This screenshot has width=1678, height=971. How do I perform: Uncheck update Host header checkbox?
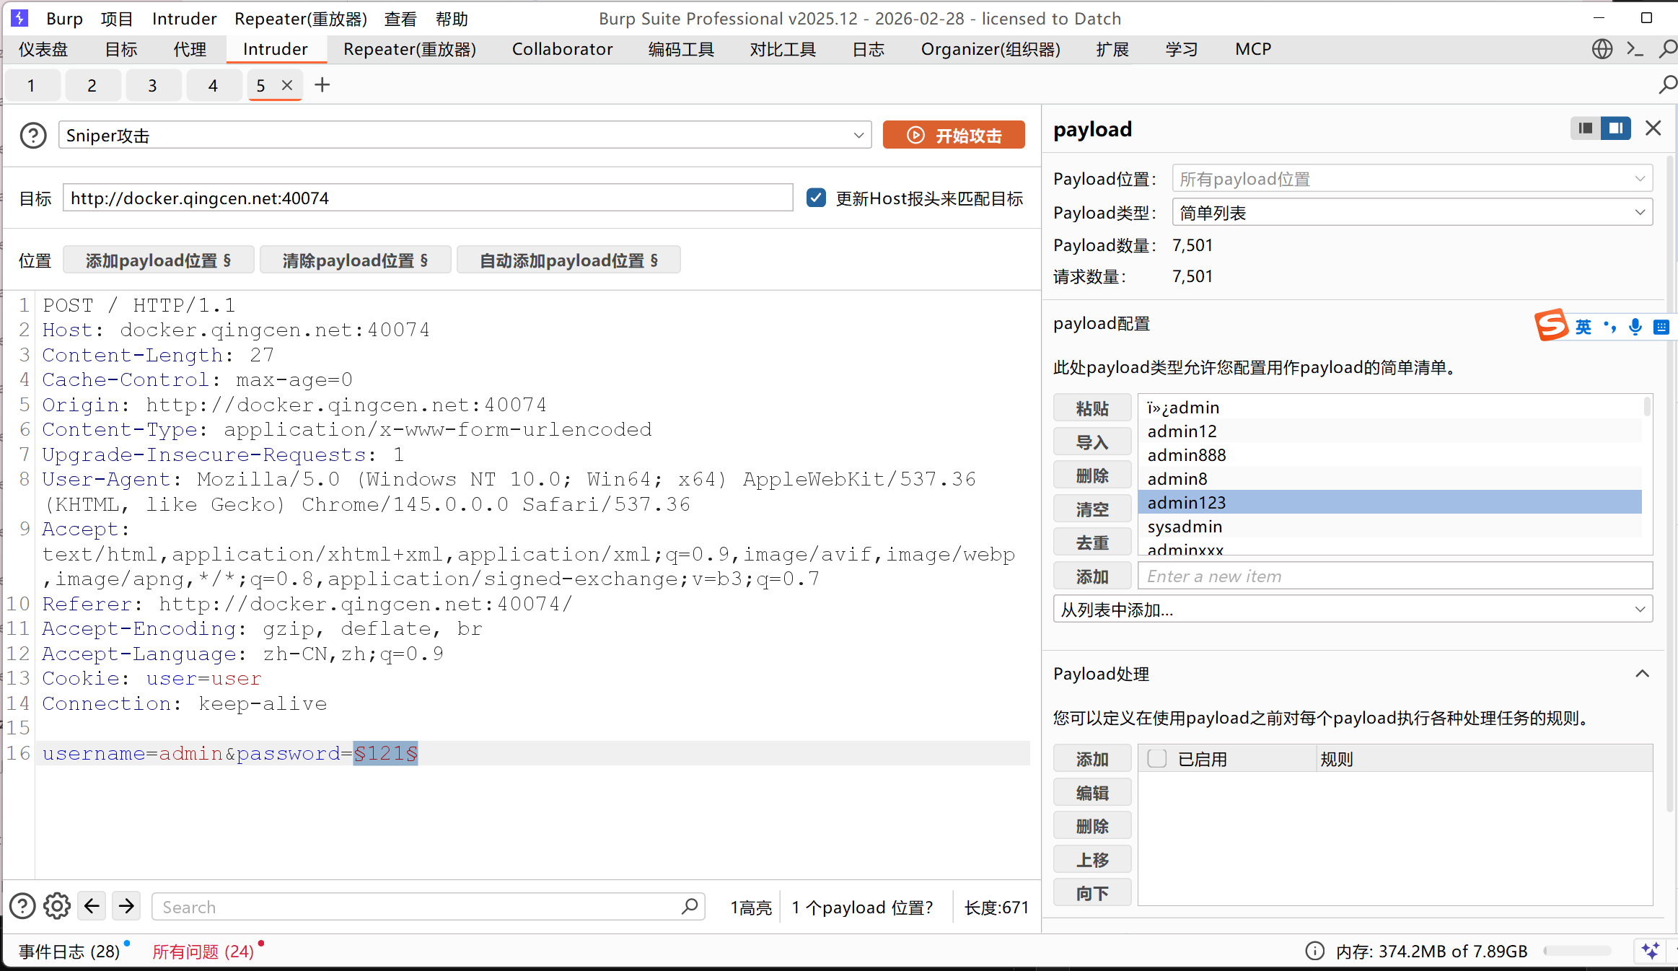click(816, 198)
